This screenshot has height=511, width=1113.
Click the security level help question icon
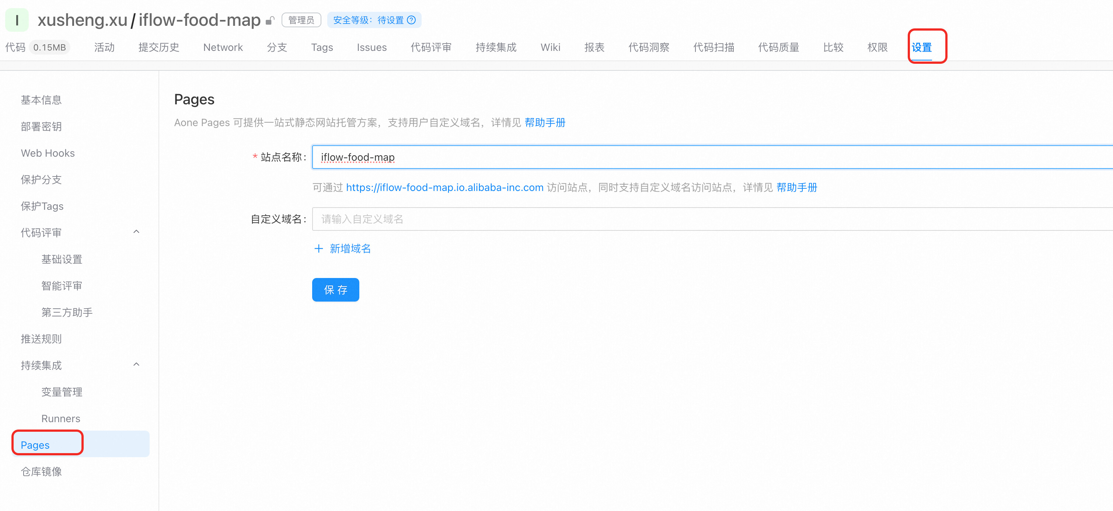412,20
